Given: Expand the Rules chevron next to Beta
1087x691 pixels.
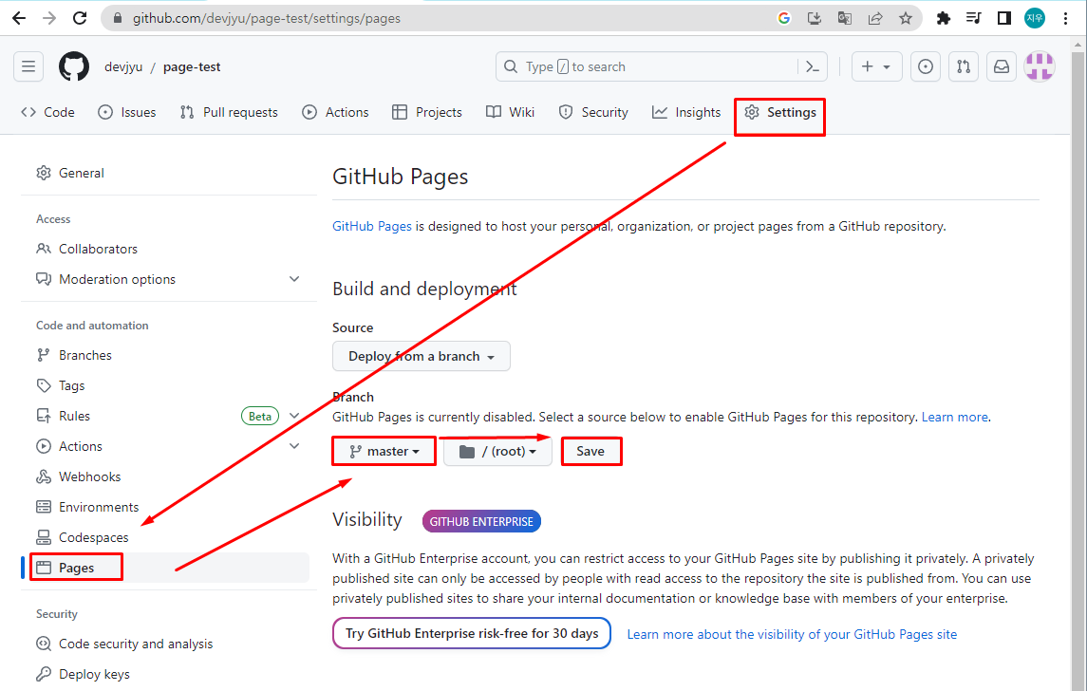Looking at the screenshot, I should [x=294, y=416].
